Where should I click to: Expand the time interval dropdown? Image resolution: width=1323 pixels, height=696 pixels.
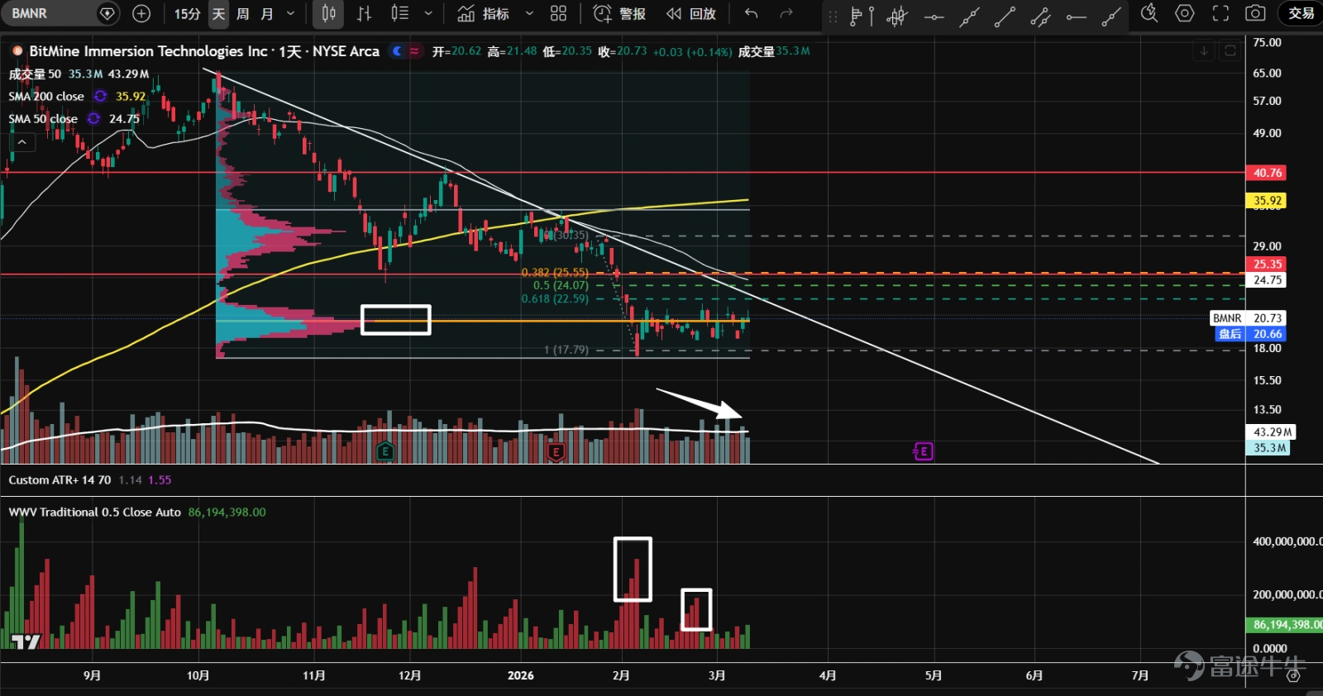point(290,13)
